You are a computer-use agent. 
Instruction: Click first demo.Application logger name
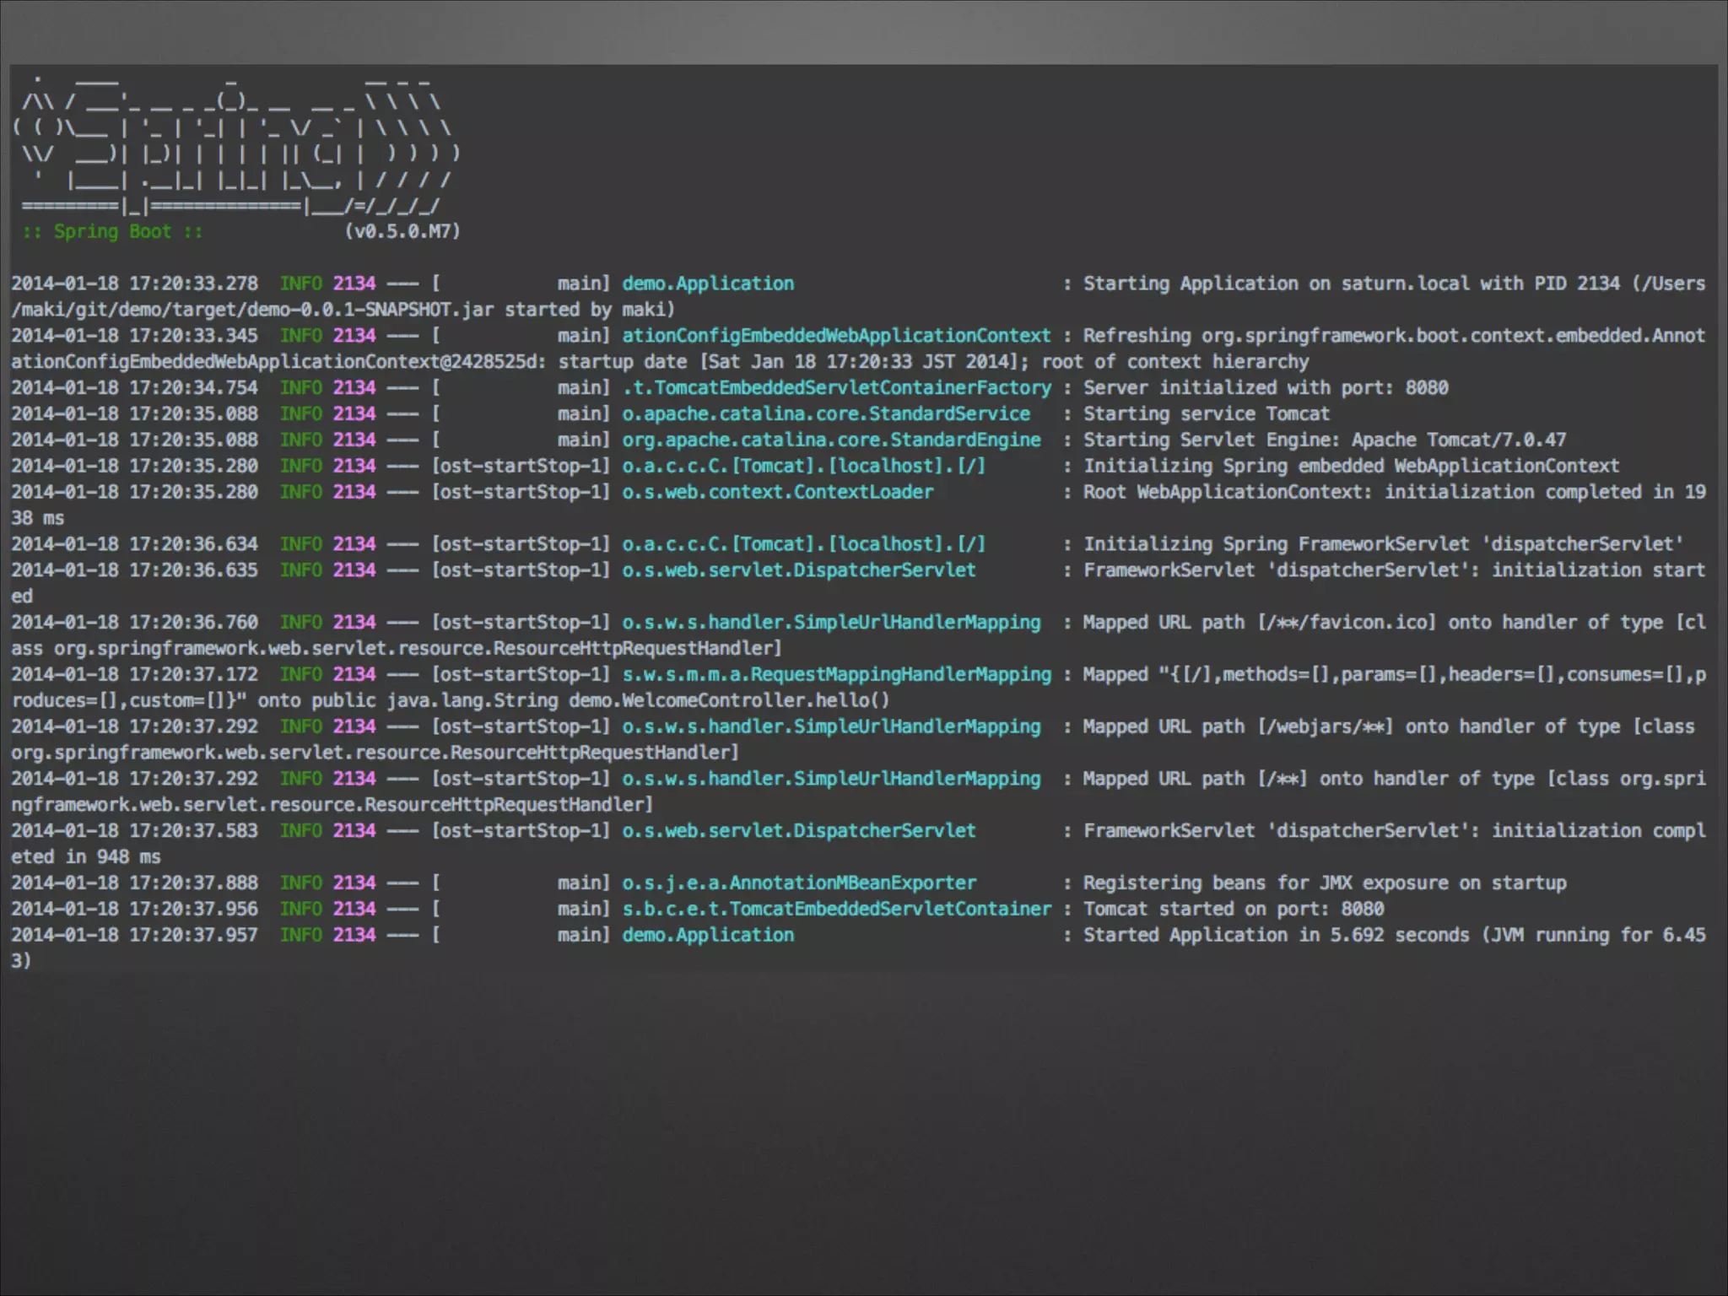tap(708, 283)
